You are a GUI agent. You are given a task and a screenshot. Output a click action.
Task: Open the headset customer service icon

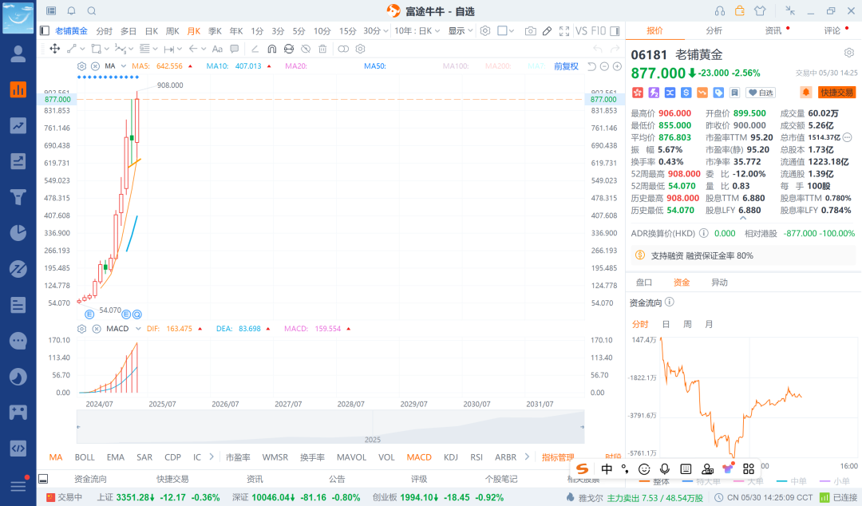(x=720, y=11)
